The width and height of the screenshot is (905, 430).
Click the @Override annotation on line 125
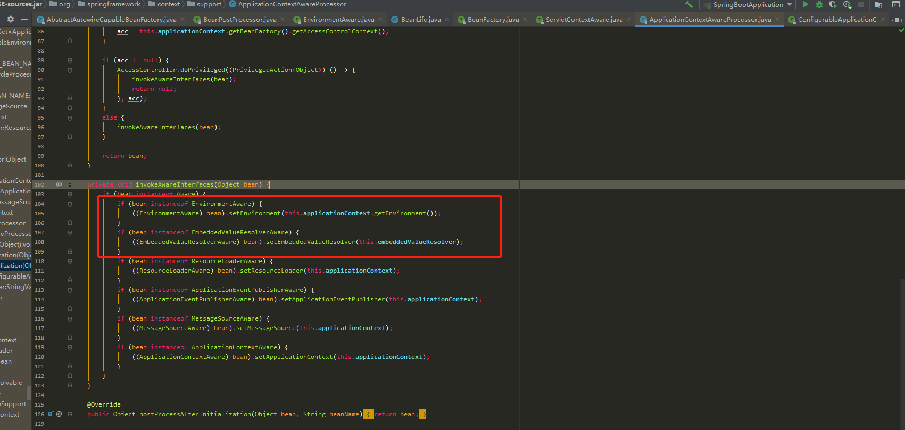pyautogui.click(x=104, y=404)
